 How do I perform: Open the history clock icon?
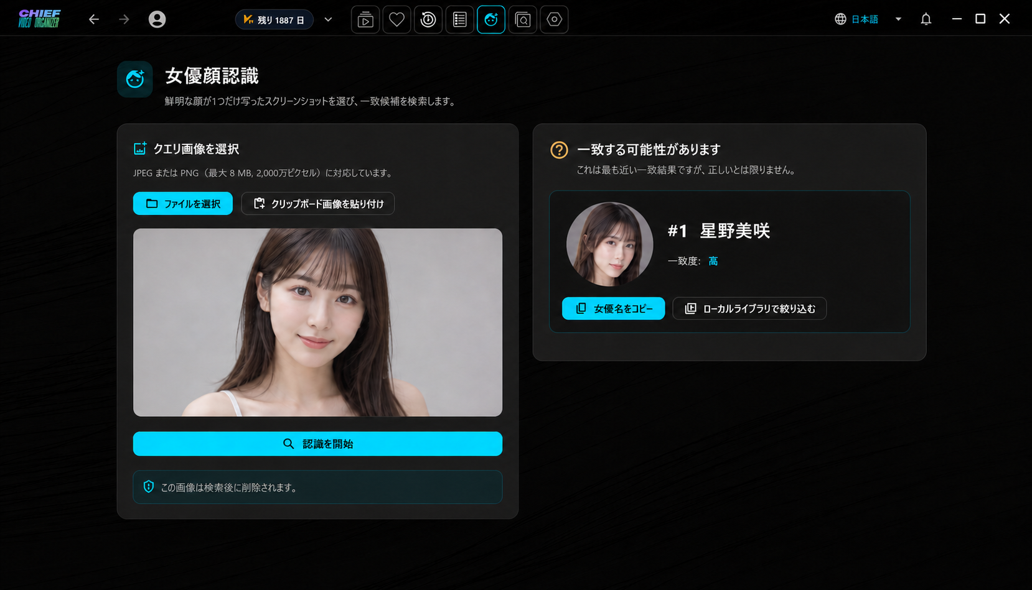[428, 20]
